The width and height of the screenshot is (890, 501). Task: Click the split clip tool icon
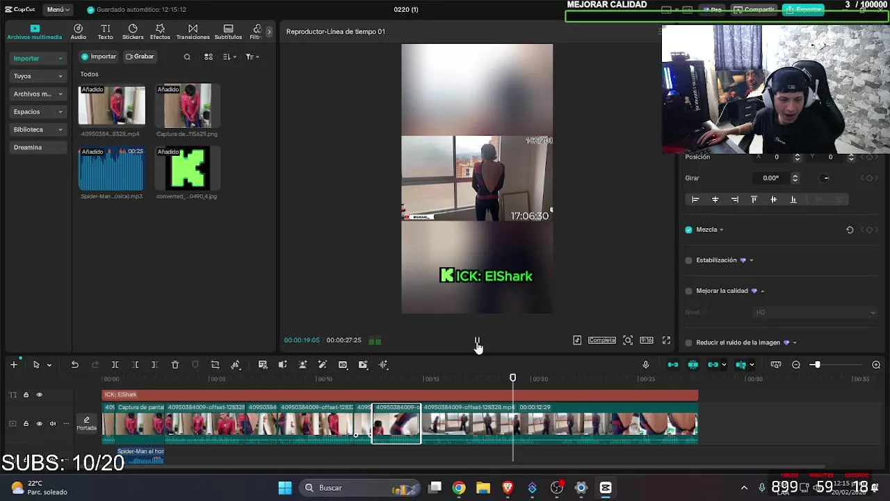coord(115,365)
